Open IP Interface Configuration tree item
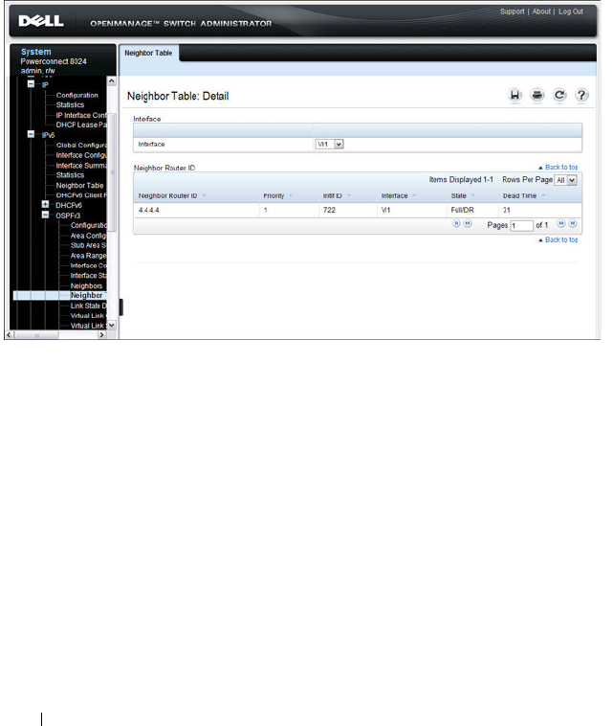The width and height of the screenshot is (613, 726). [81, 115]
